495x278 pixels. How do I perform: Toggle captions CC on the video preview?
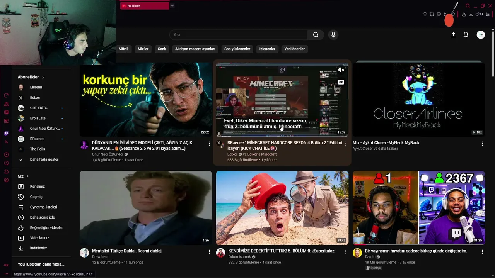tap(341, 82)
